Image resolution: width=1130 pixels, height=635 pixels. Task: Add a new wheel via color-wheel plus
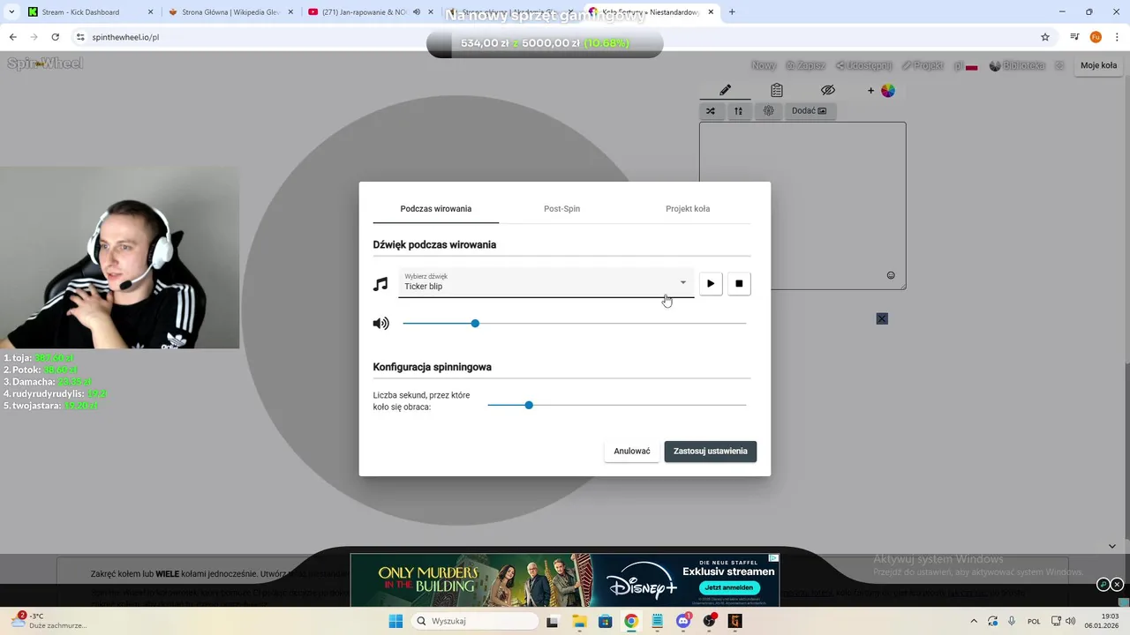(881, 90)
